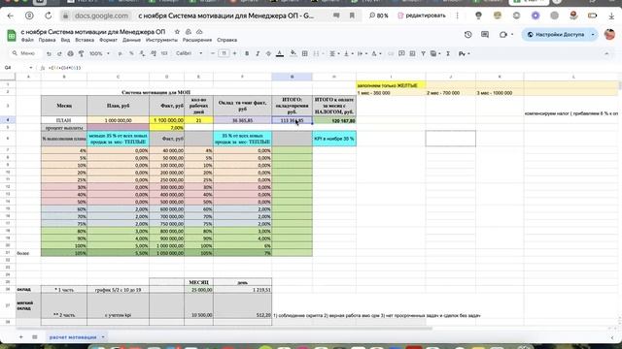Open Настройки Доступа arrow dropdown
Viewport: 622px width, 349px height.
(x=593, y=35)
